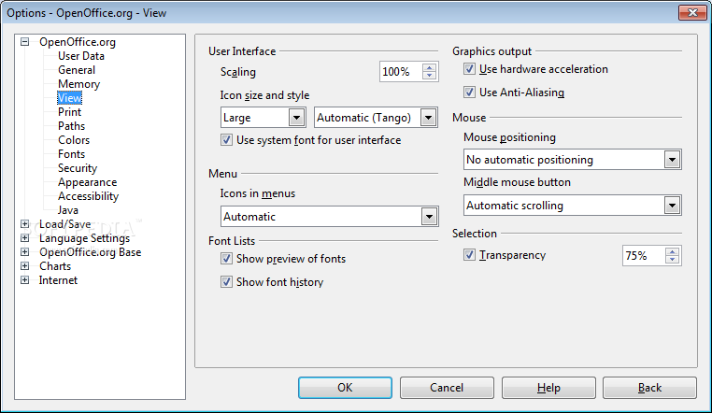Open the Colors options page
The image size is (712, 413).
coord(74,140)
